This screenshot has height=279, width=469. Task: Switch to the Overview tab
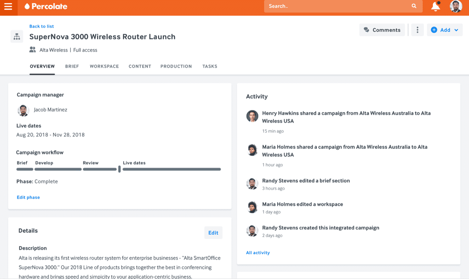click(42, 66)
